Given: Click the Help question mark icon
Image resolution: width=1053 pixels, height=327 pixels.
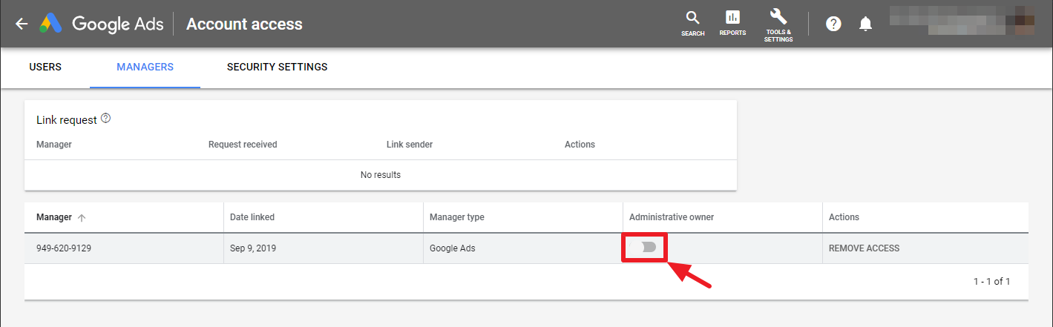Looking at the screenshot, I should point(833,24).
